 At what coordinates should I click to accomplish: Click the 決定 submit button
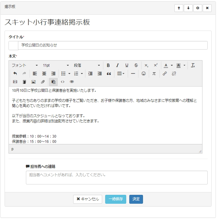tap(136, 199)
